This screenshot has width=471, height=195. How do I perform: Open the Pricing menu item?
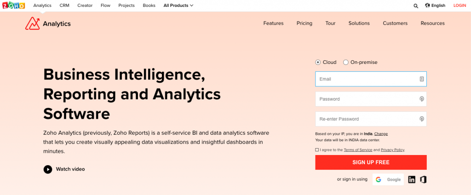point(304,23)
